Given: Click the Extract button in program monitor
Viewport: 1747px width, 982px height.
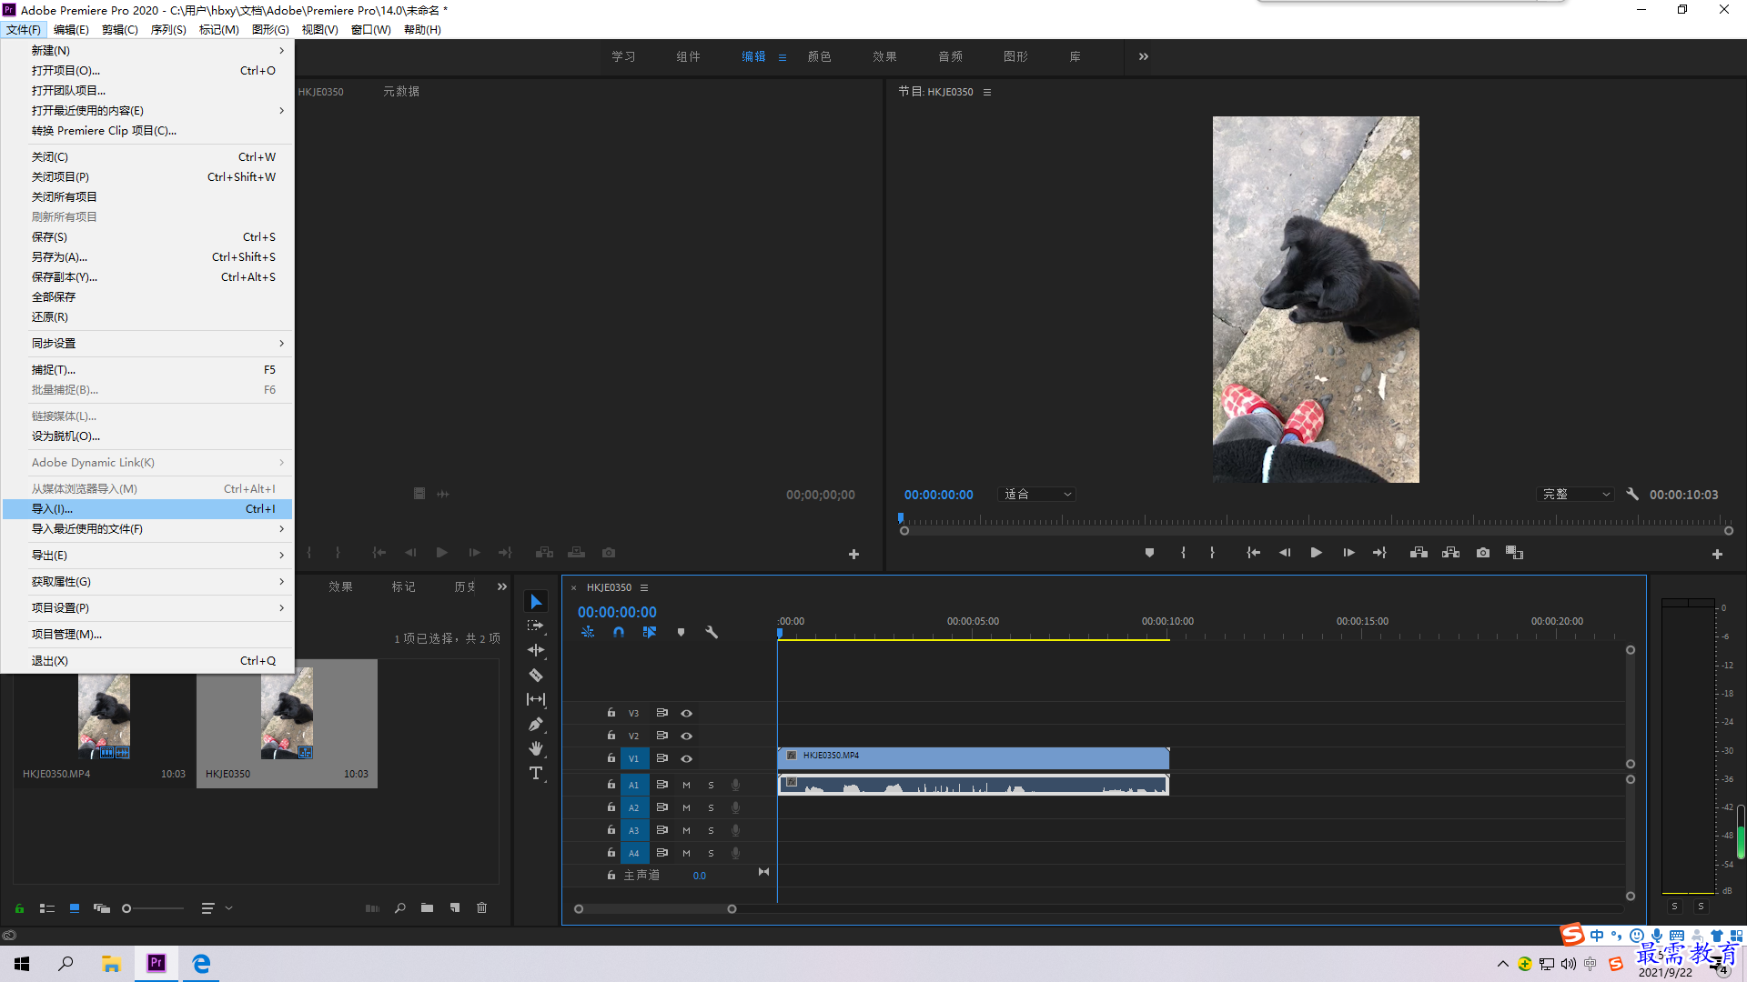Looking at the screenshot, I should [x=1450, y=553].
